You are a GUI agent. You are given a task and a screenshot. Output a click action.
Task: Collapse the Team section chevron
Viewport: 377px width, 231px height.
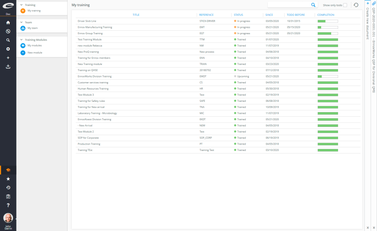click(21, 22)
